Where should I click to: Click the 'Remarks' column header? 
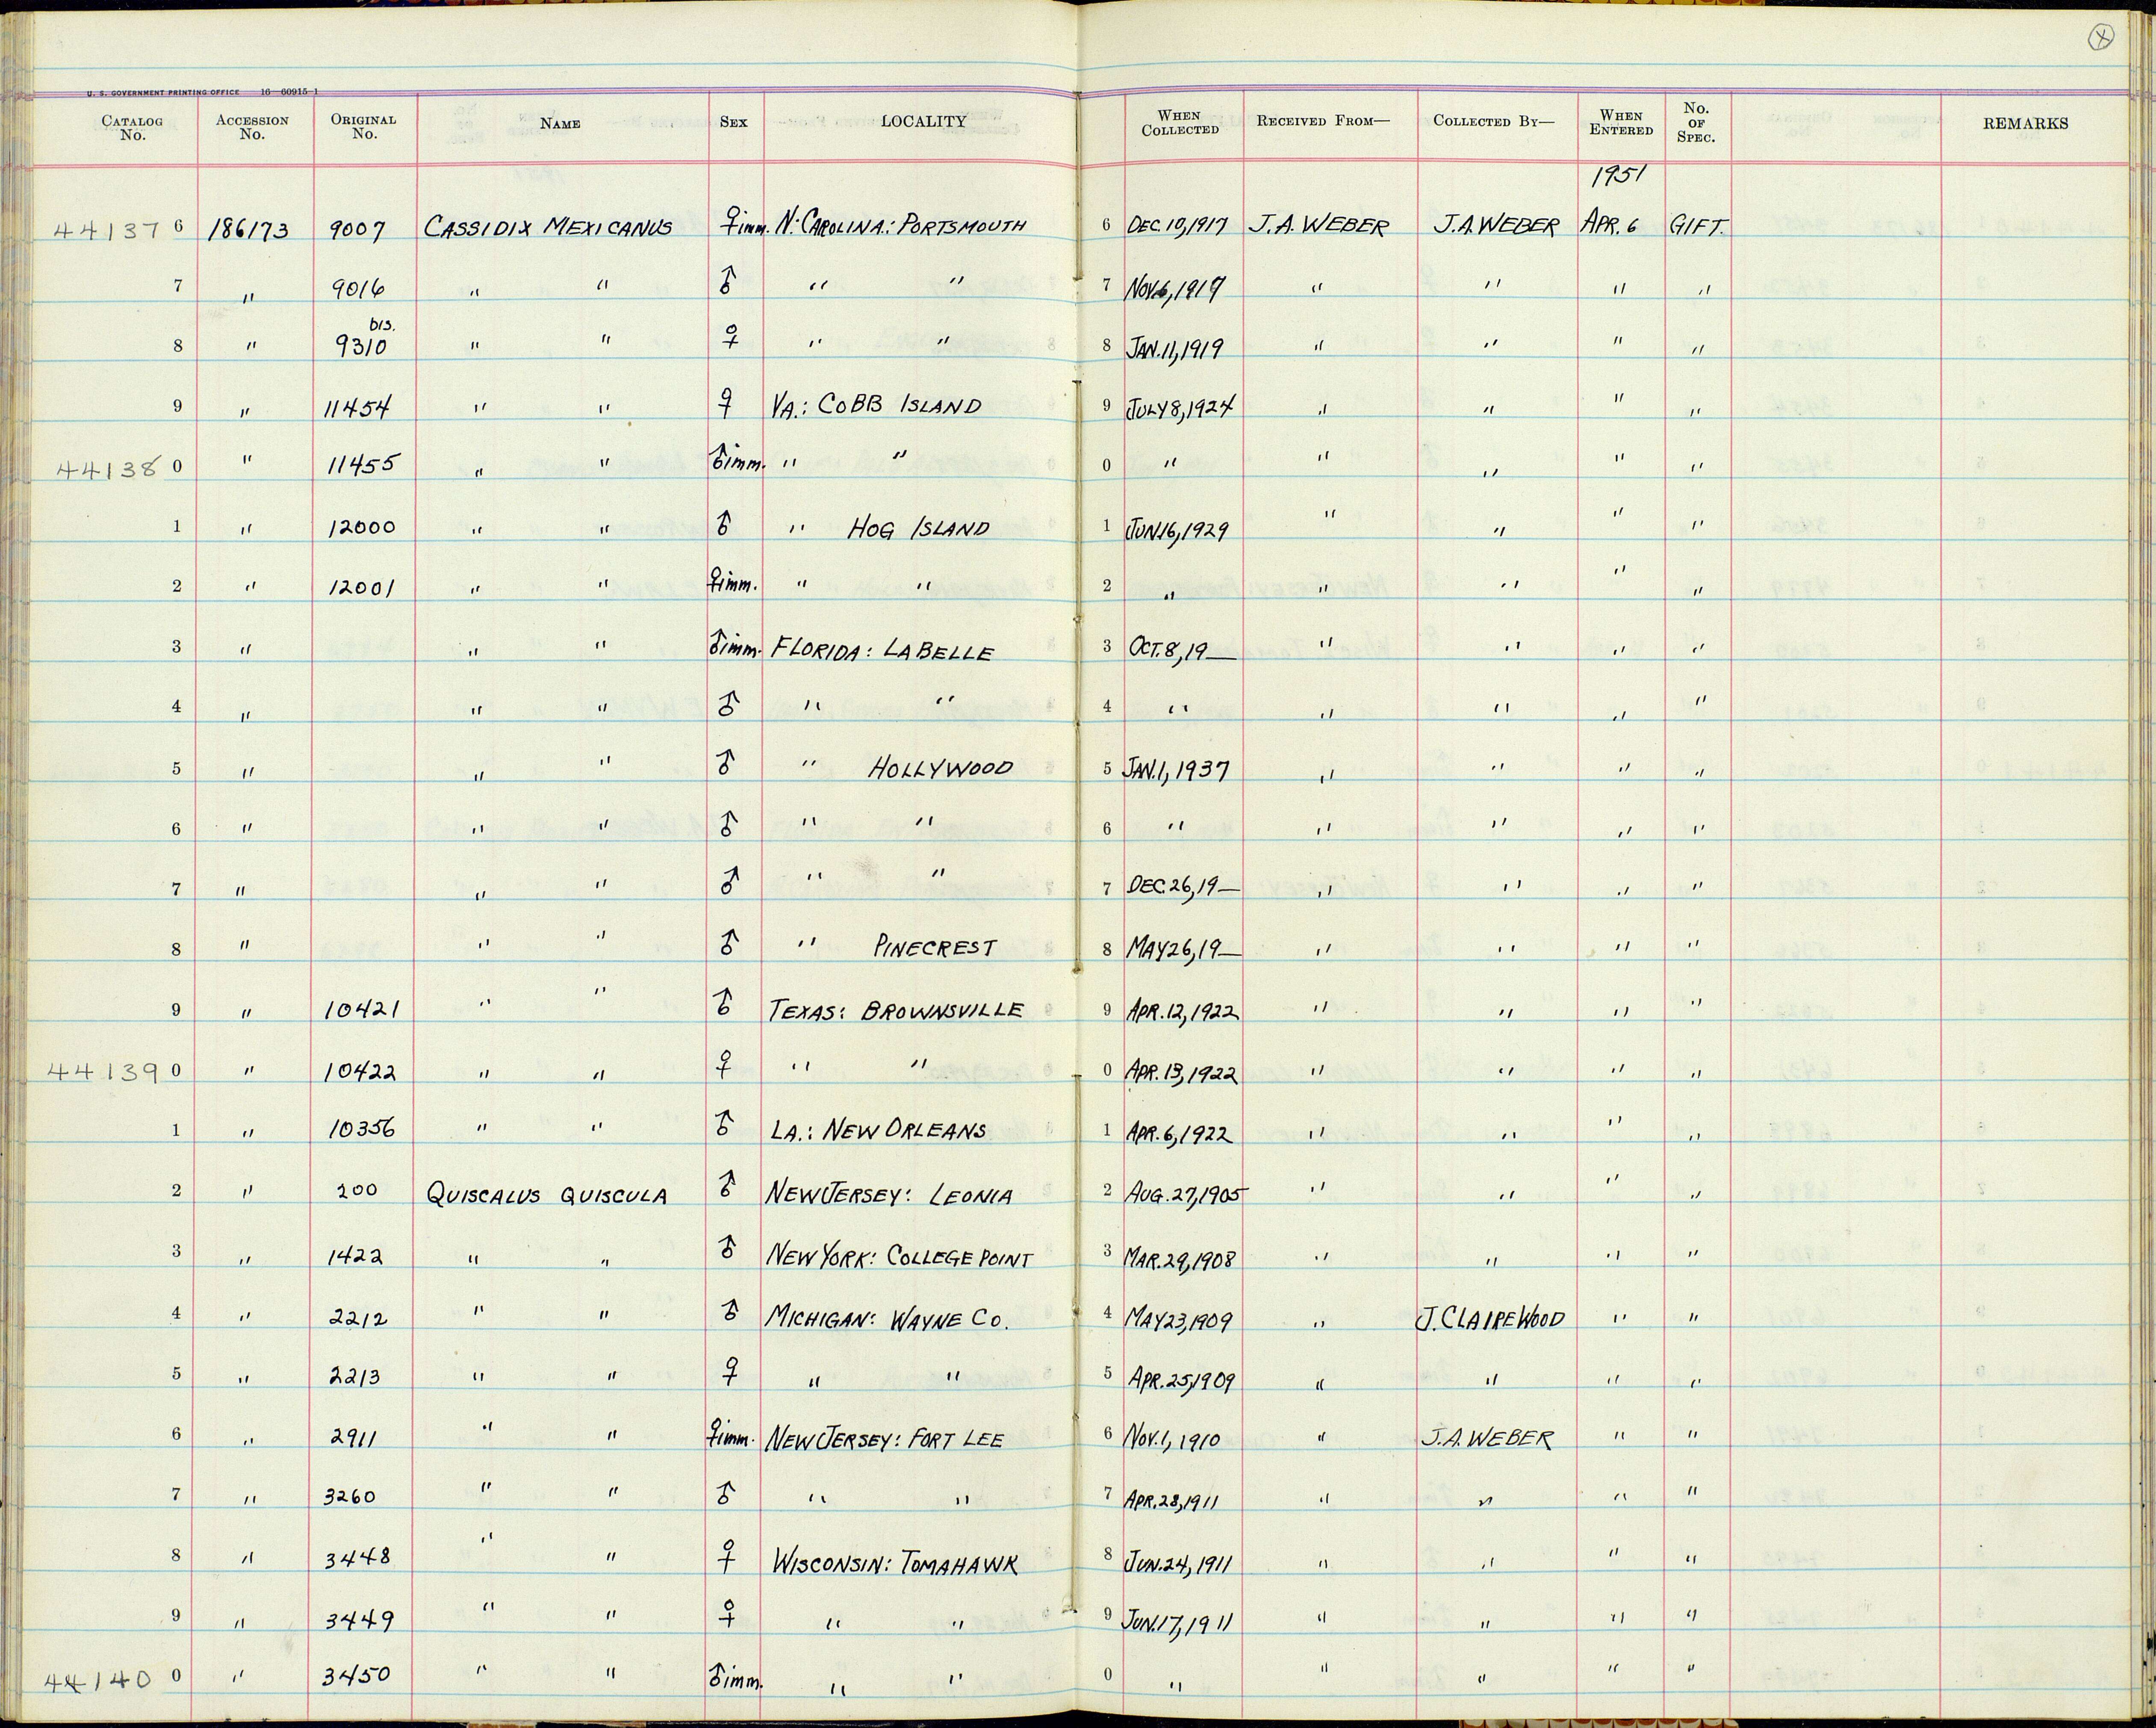[x=2027, y=124]
